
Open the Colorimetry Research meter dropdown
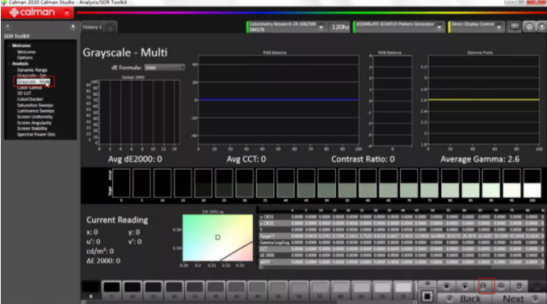pyautogui.click(x=321, y=27)
